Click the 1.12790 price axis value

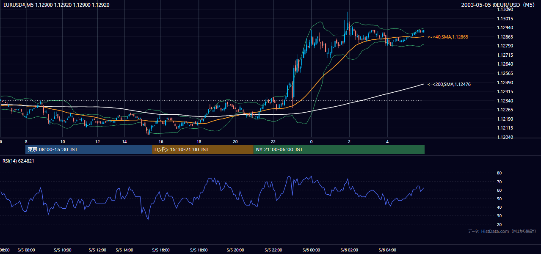point(505,46)
